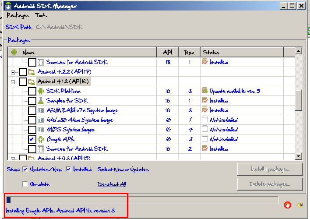Select the MIPS System Image row text
Screen dimensions: 310x219
point(70,130)
